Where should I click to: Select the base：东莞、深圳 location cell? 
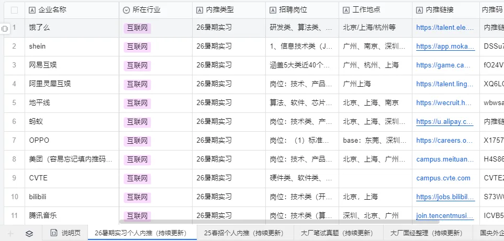[375, 141]
